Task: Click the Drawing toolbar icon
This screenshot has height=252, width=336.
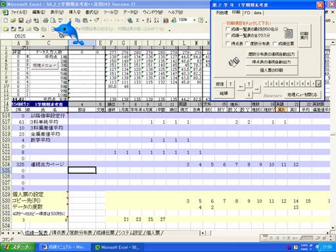Action: tap(174, 20)
